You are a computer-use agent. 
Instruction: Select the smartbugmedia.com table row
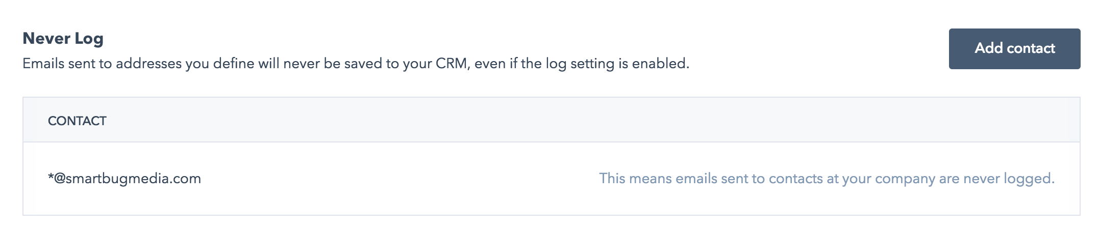[551, 179]
